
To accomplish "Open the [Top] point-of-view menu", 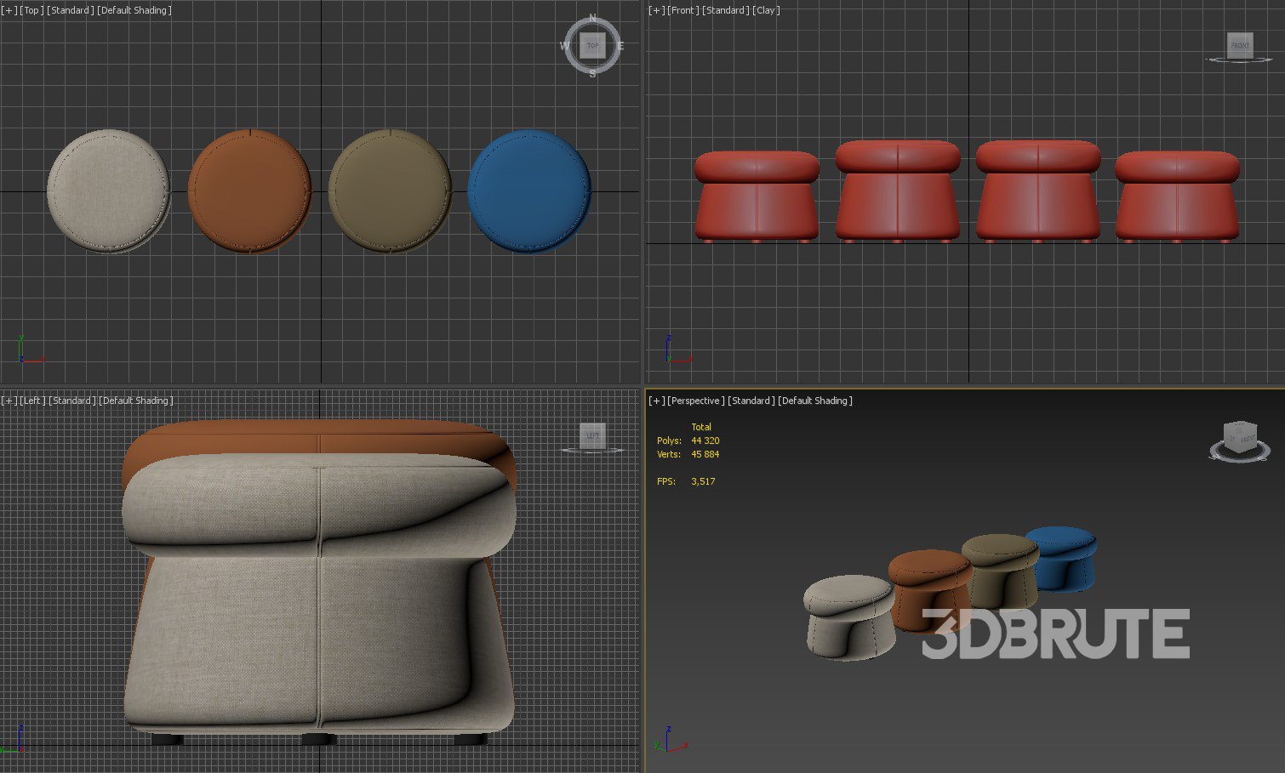I will 31,10.
